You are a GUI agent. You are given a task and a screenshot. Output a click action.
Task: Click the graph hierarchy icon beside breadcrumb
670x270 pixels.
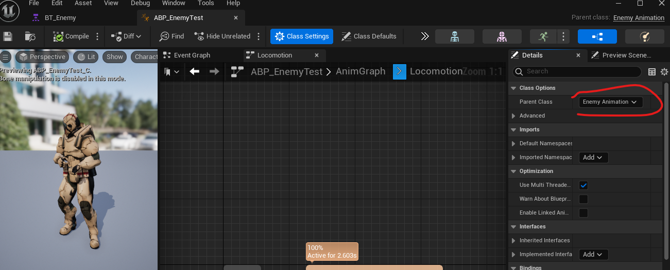point(237,71)
